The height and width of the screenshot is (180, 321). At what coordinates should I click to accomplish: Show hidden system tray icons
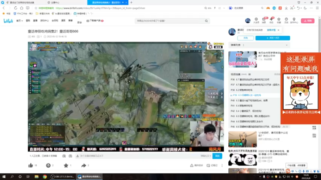point(260,177)
